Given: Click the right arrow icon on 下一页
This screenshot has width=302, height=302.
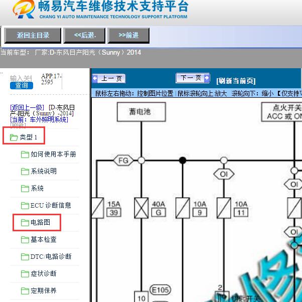Looking at the screenshot, I should click(207, 78).
